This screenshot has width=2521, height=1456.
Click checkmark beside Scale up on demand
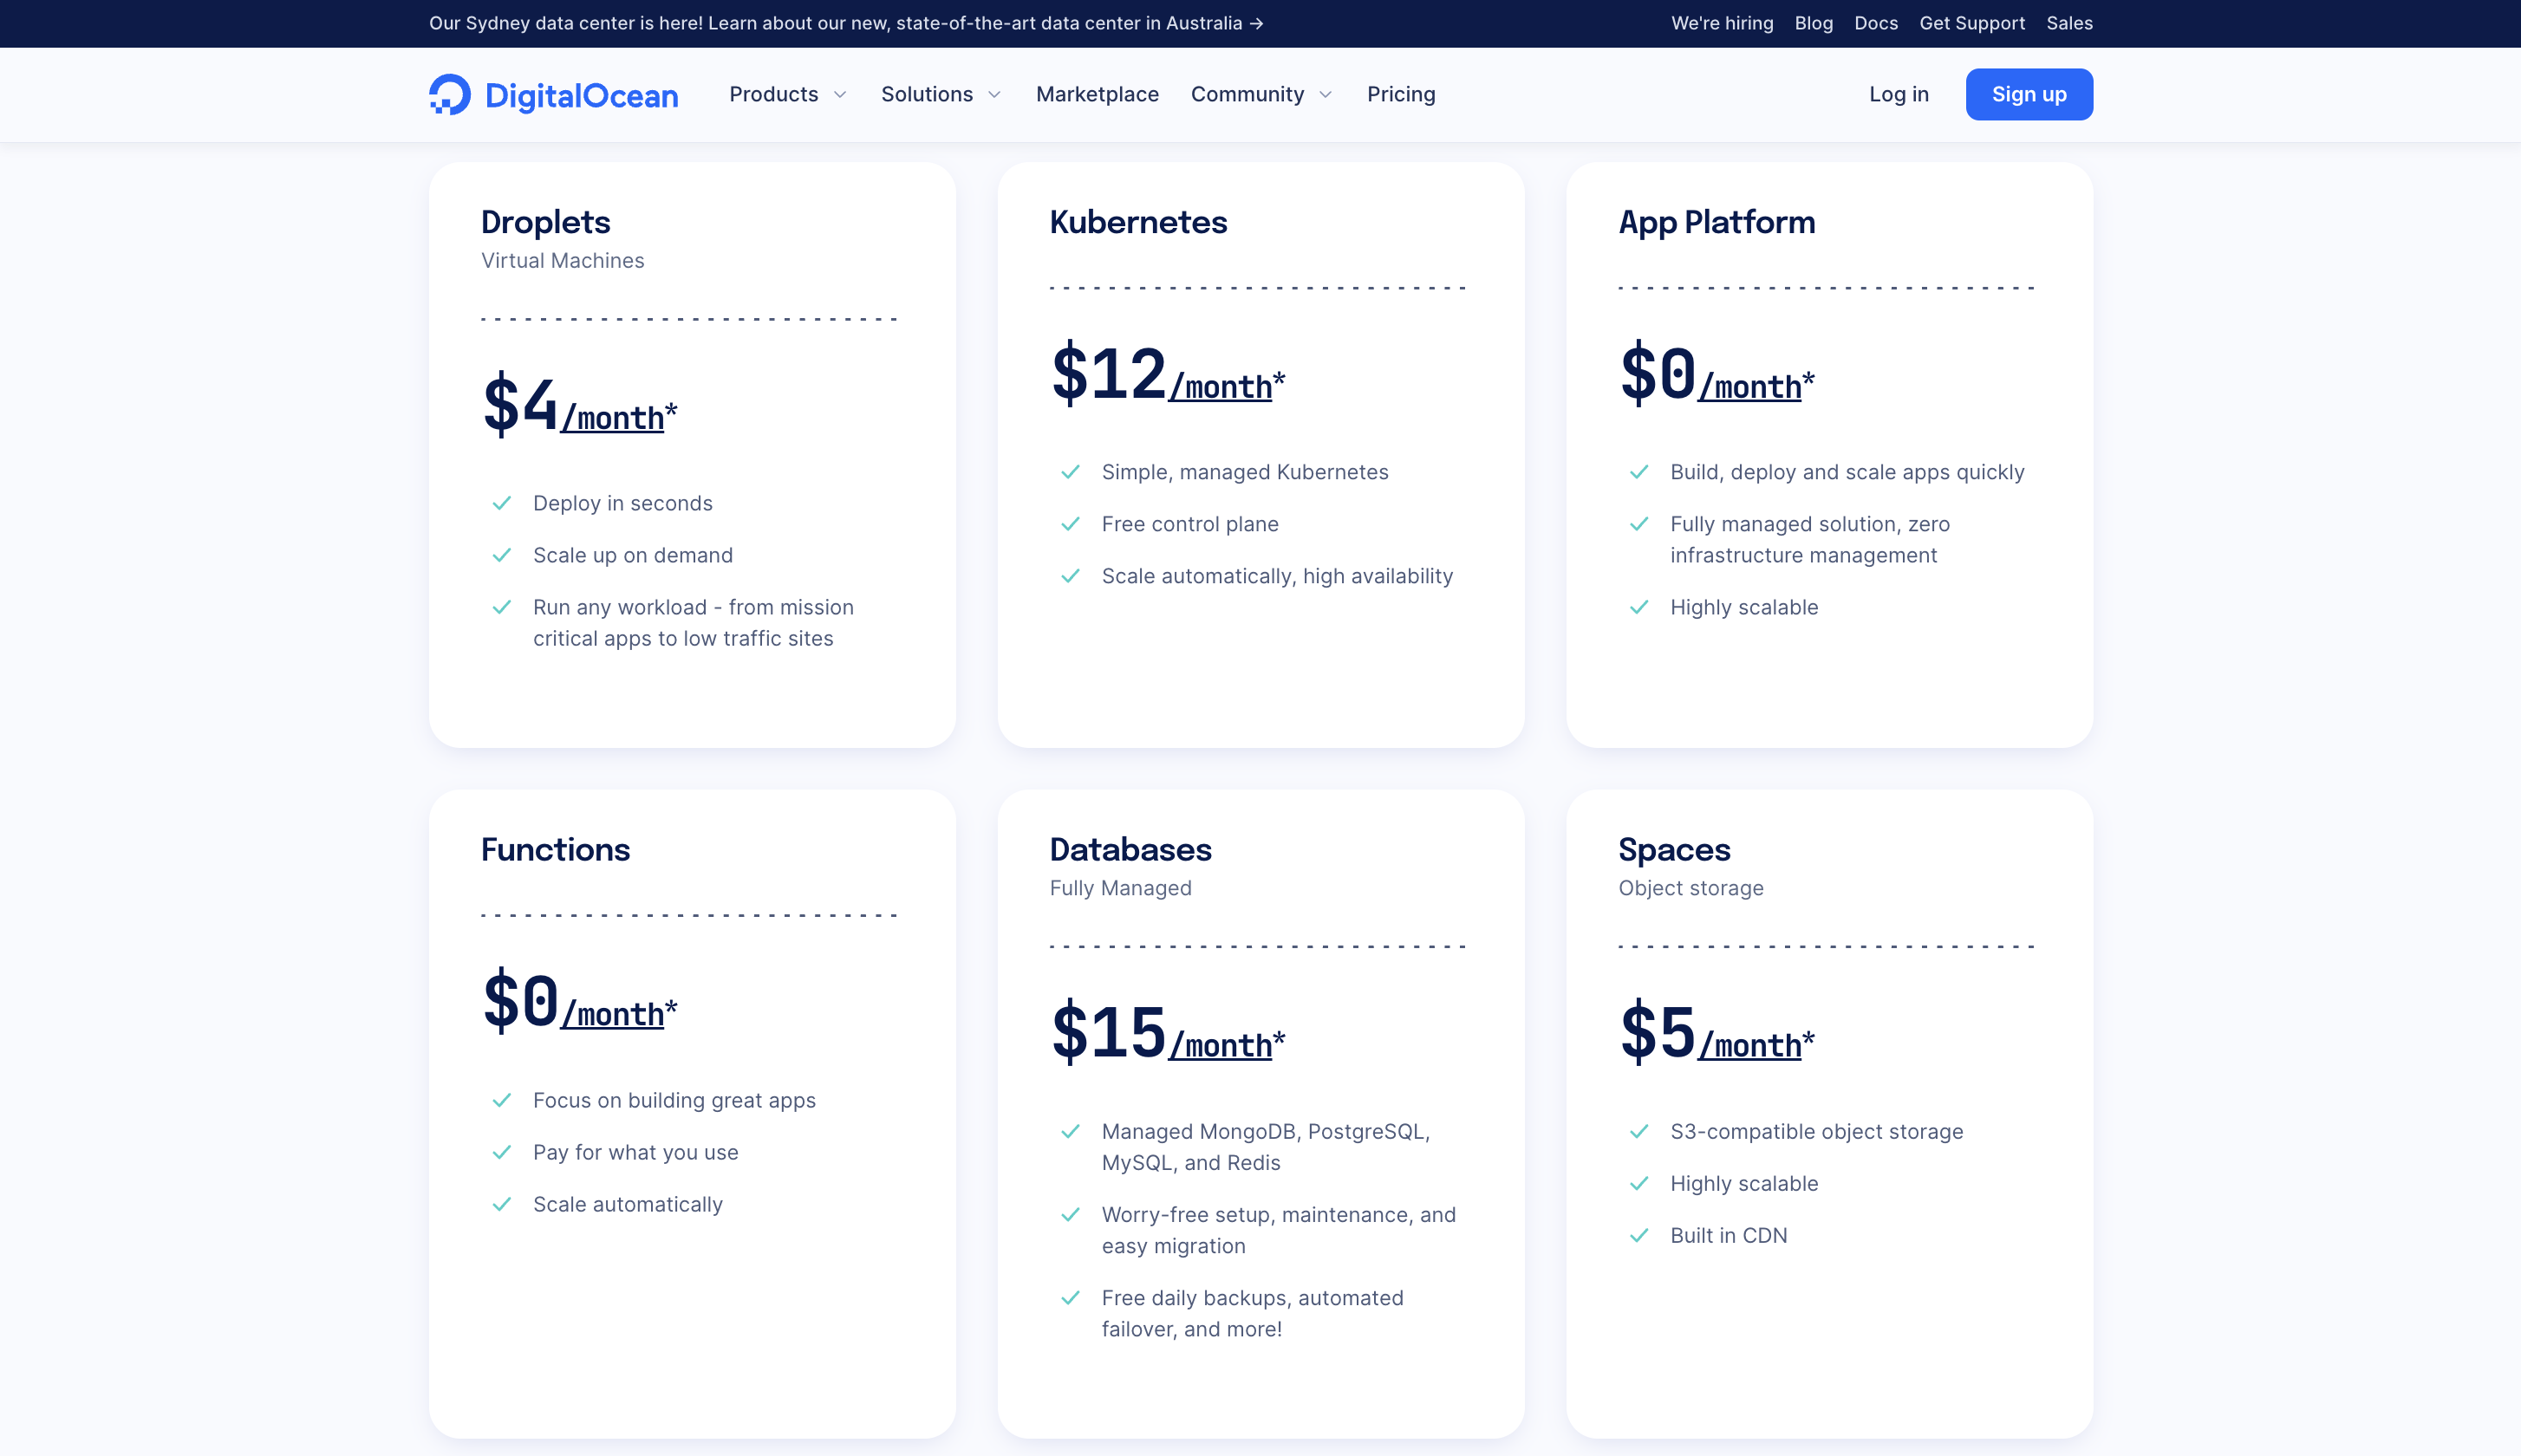pos(502,555)
